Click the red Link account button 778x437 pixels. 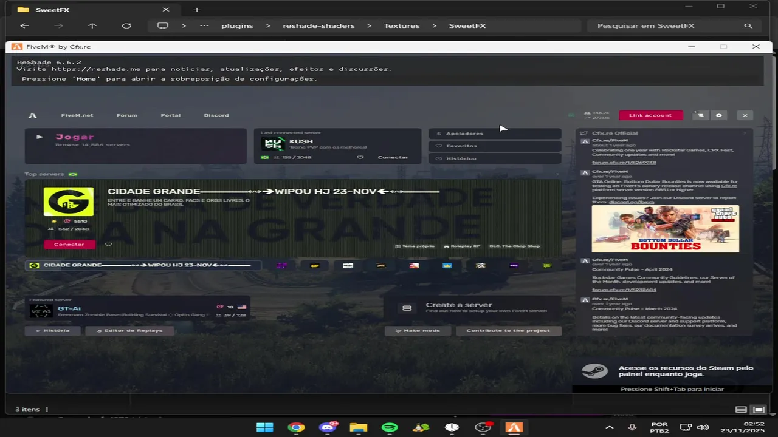pyautogui.click(x=650, y=115)
